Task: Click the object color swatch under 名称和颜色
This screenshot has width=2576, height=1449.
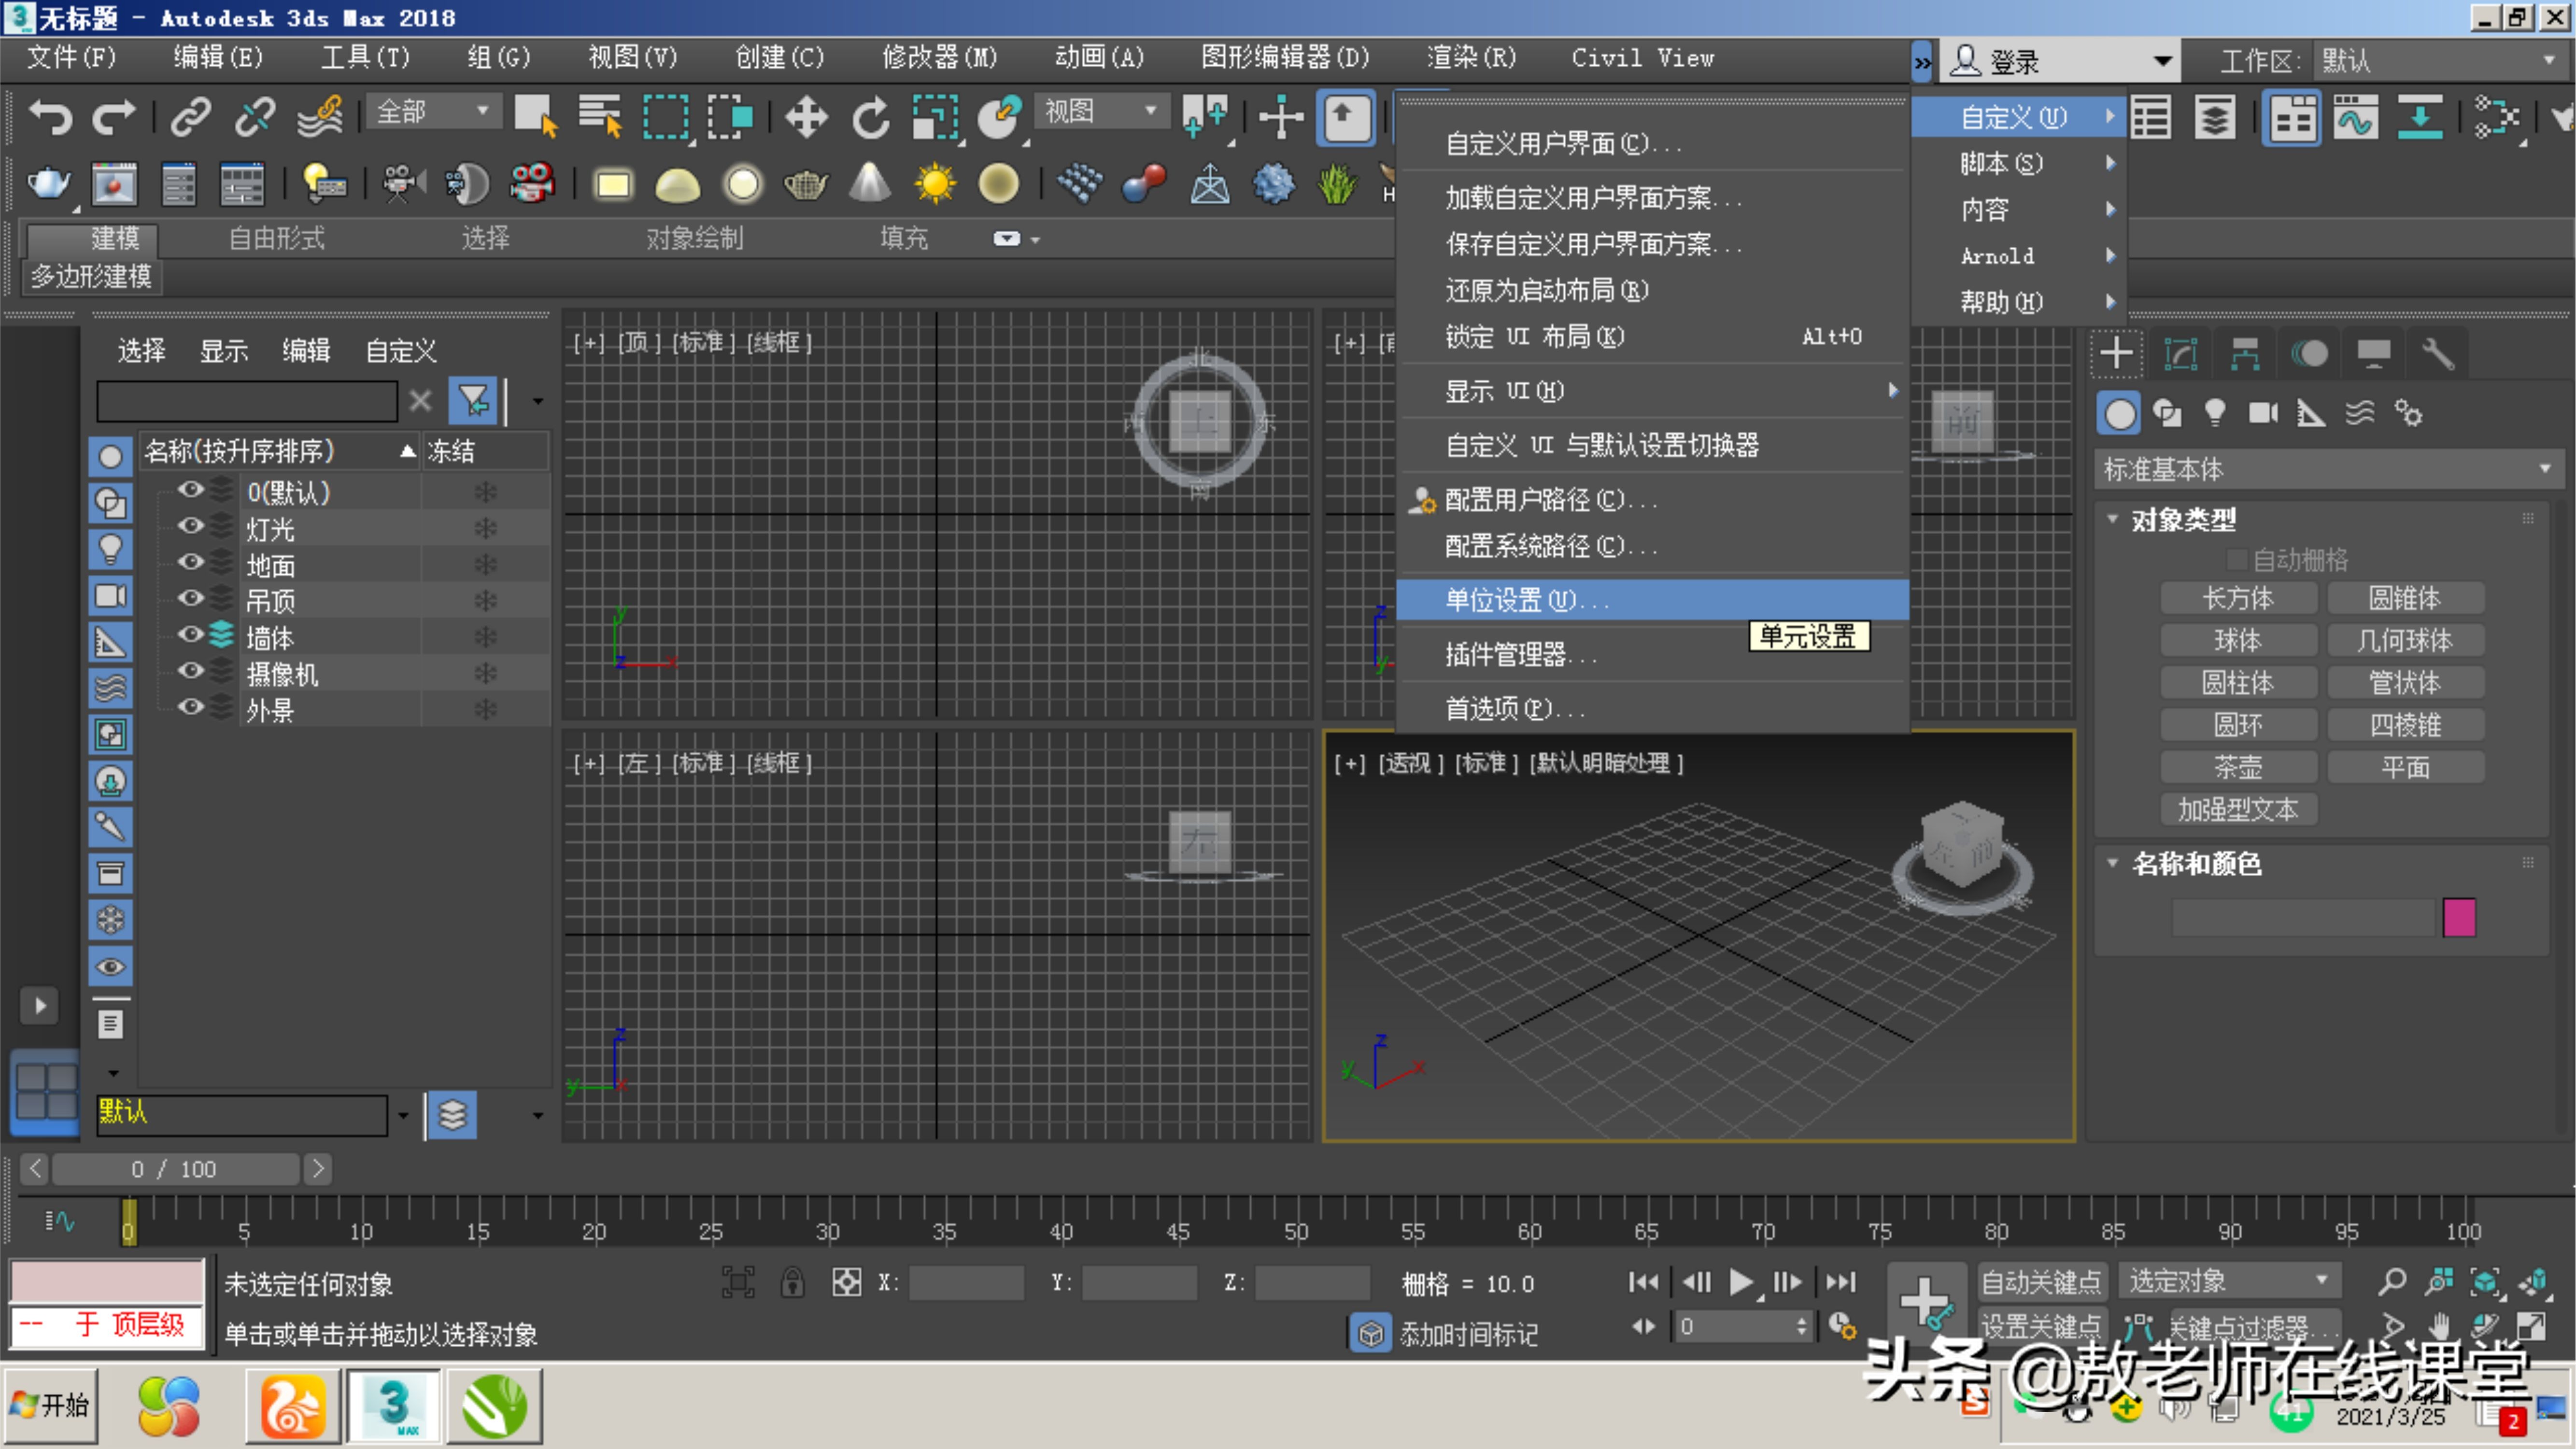Action: point(2461,917)
